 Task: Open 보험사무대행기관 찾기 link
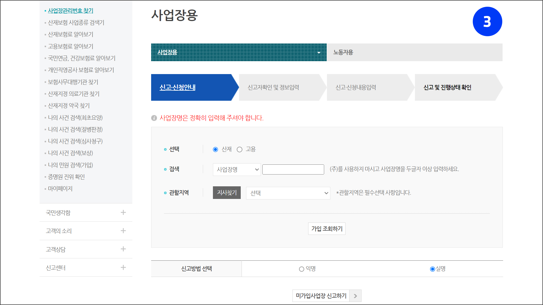(73, 82)
